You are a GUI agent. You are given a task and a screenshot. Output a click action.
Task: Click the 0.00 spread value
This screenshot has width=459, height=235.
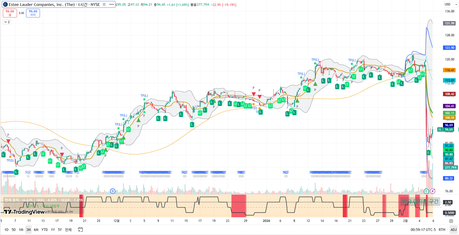click(x=21, y=13)
